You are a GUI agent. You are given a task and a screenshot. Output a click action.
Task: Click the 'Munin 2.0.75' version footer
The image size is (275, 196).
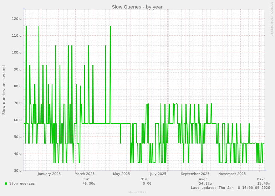pos(137,192)
